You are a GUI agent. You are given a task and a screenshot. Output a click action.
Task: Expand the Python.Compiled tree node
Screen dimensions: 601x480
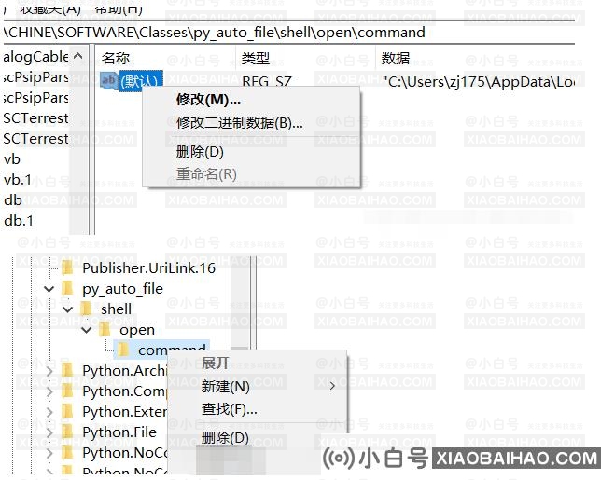point(49,391)
